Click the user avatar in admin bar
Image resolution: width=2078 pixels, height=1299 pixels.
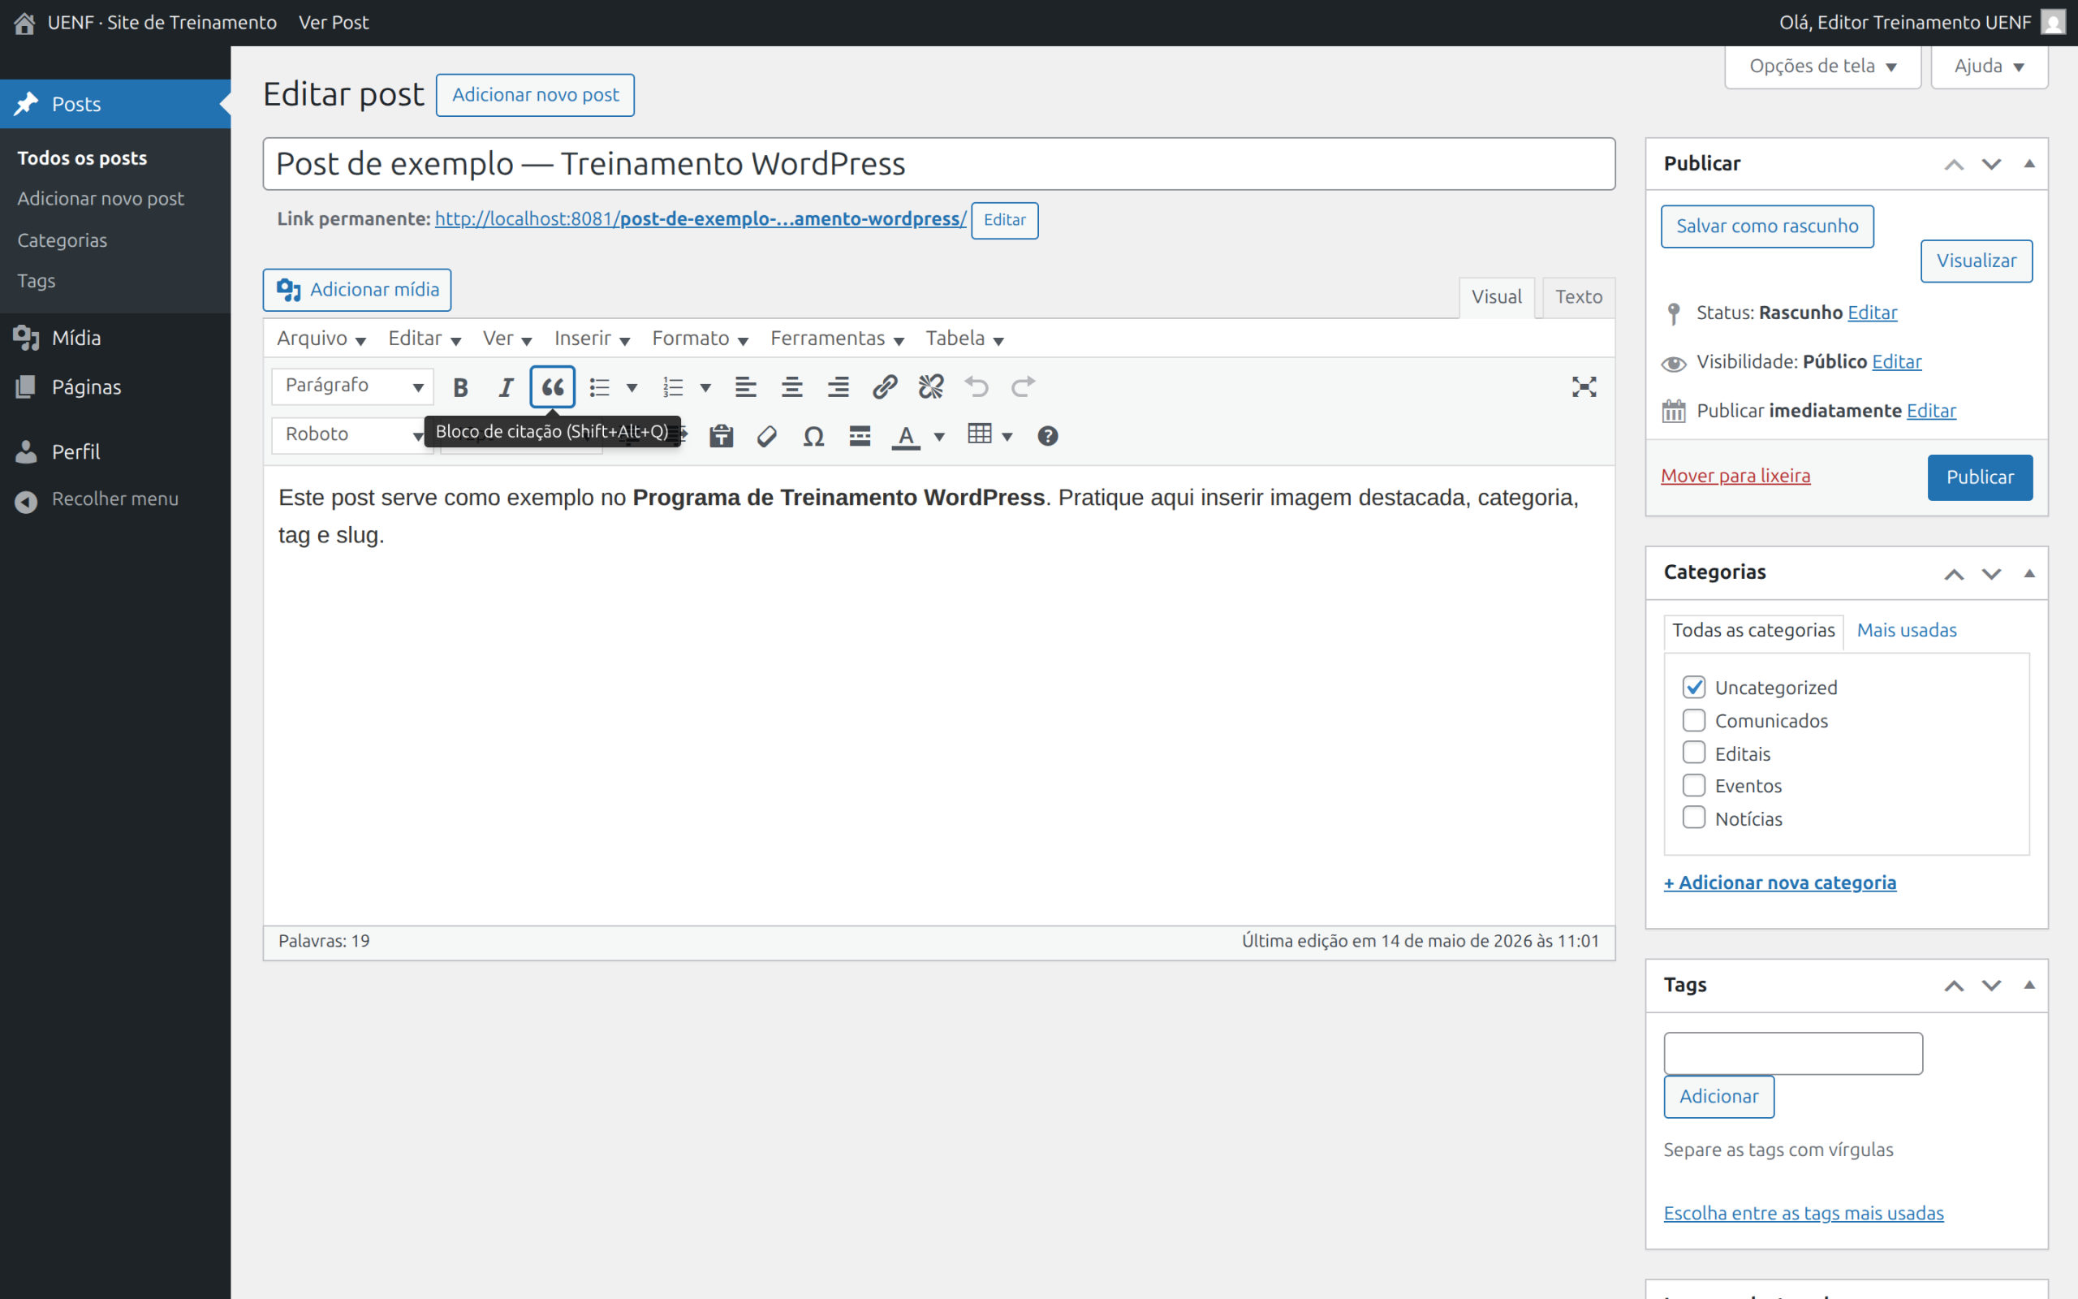2053,23
